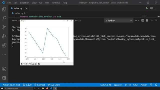
Task: Switch to the Problems panel tab
Action: 16,20
